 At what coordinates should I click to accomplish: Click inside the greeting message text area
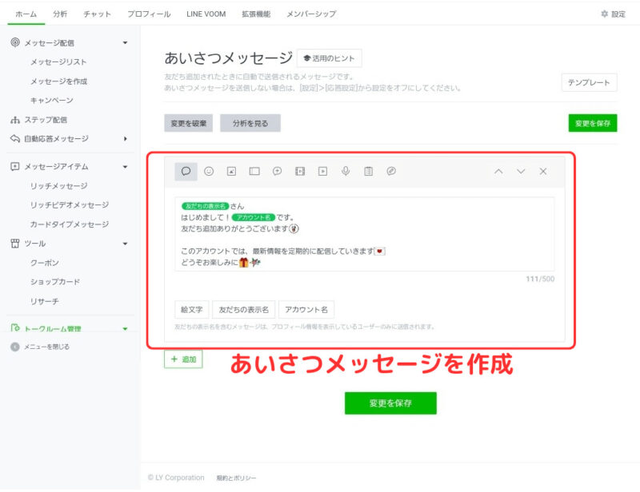coord(365,234)
